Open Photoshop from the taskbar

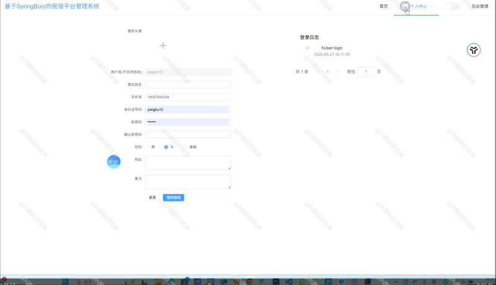276,281
